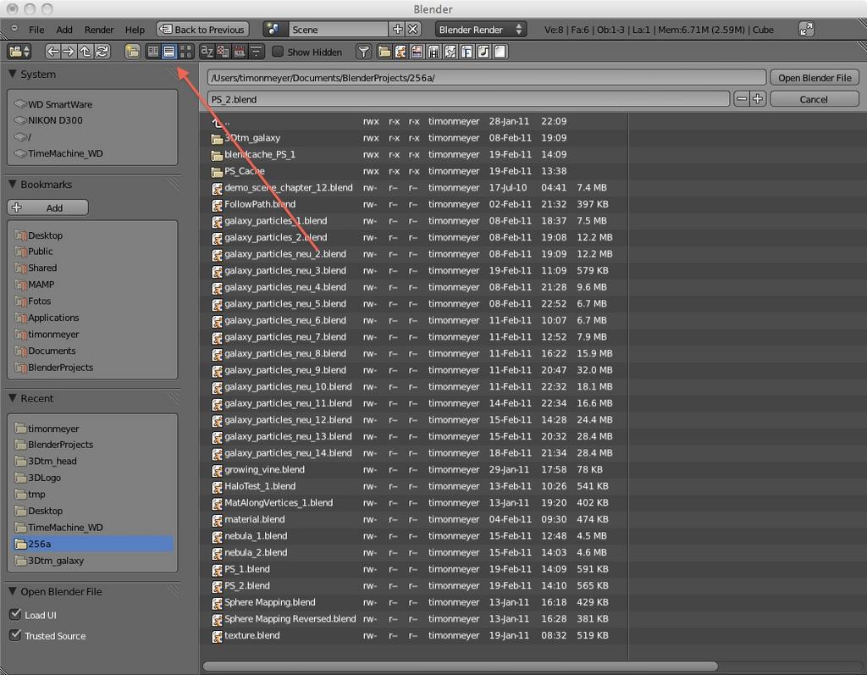Click Open Blender File button

click(815, 78)
